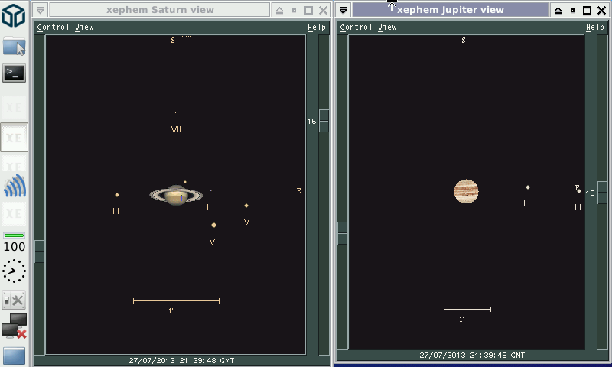Image resolution: width=612 pixels, height=367 pixels.
Task: Minimize the Saturn view window
Action: click(x=295, y=11)
